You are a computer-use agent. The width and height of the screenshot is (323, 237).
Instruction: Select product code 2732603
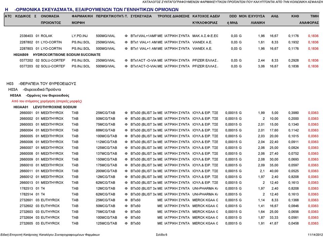(x=26, y=212)
